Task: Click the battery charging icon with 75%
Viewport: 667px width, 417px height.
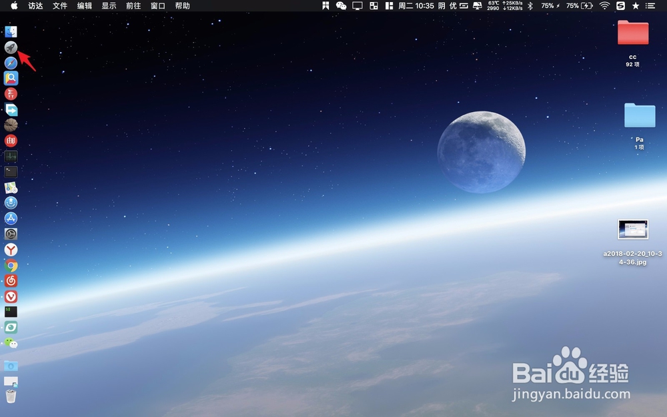Action: pyautogui.click(x=580, y=5)
